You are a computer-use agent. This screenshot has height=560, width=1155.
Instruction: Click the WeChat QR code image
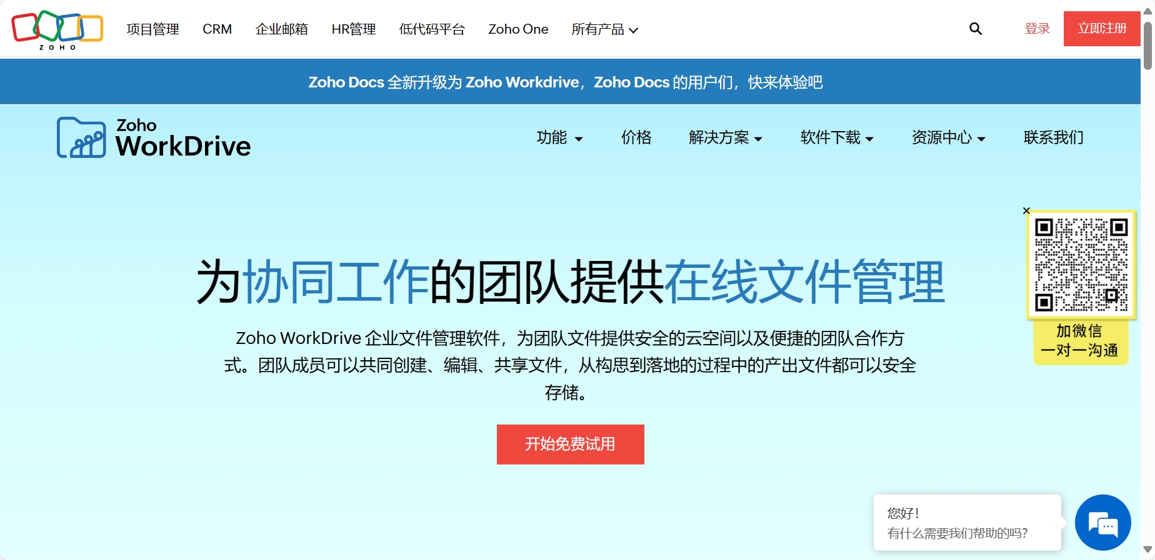click(1081, 265)
